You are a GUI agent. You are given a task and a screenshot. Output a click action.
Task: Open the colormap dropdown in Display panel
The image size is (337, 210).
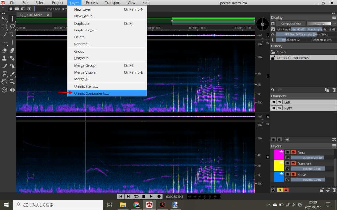[321, 24]
